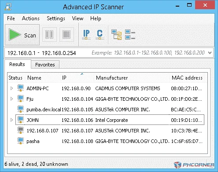The height and width of the screenshot is (172, 218).
Task: Click the IP subnet toolbar icon
Action: tap(86, 35)
